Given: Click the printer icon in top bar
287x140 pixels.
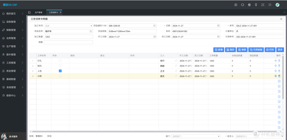Looking at the screenshot, I should point(249,5).
